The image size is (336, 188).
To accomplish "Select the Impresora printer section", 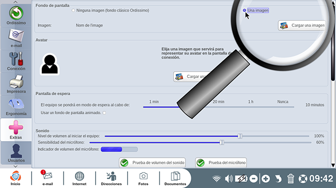I will [16, 84].
